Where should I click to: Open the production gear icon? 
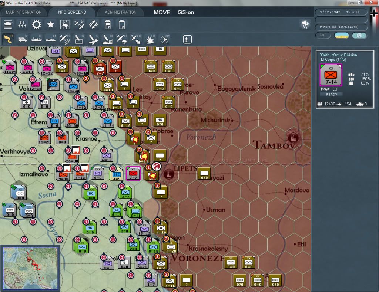37,24
